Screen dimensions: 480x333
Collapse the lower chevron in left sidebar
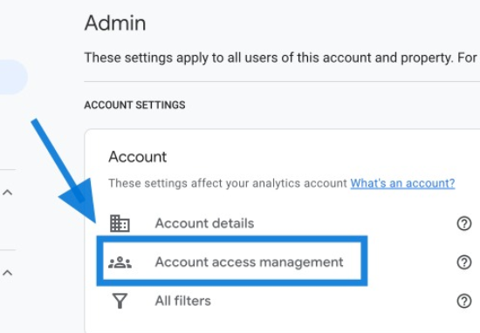point(7,273)
